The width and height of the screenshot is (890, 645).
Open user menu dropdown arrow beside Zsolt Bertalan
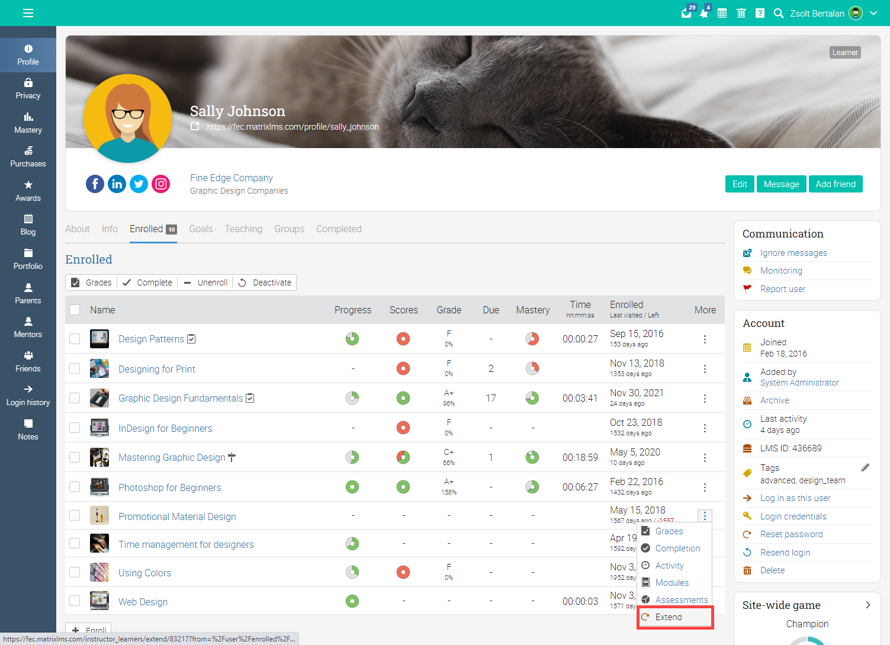point(873,13)
